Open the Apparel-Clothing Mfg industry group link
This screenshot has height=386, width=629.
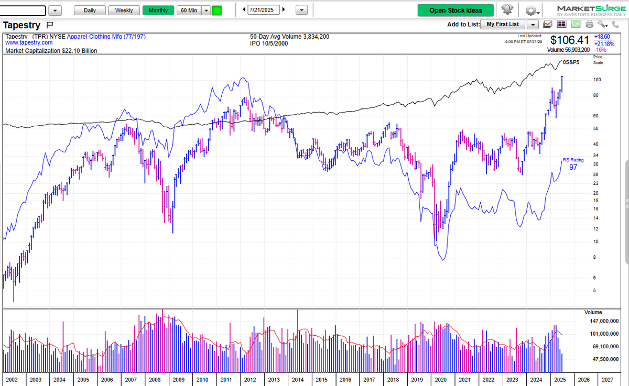click(x=106, y=37)
